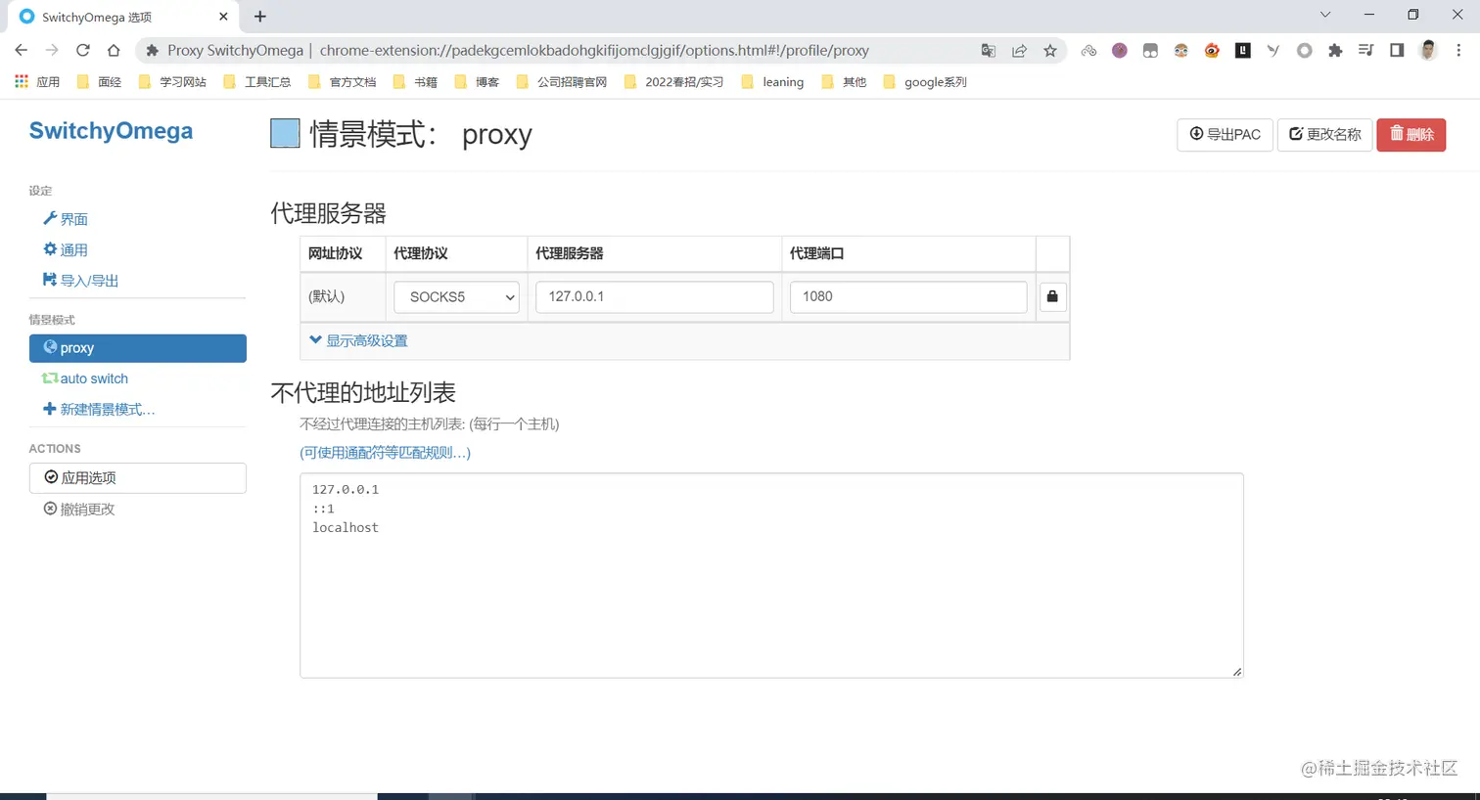1480x800 pixels.
Task: Click 新建情景模式 to add profile
Action: click(x=99, y=409)
